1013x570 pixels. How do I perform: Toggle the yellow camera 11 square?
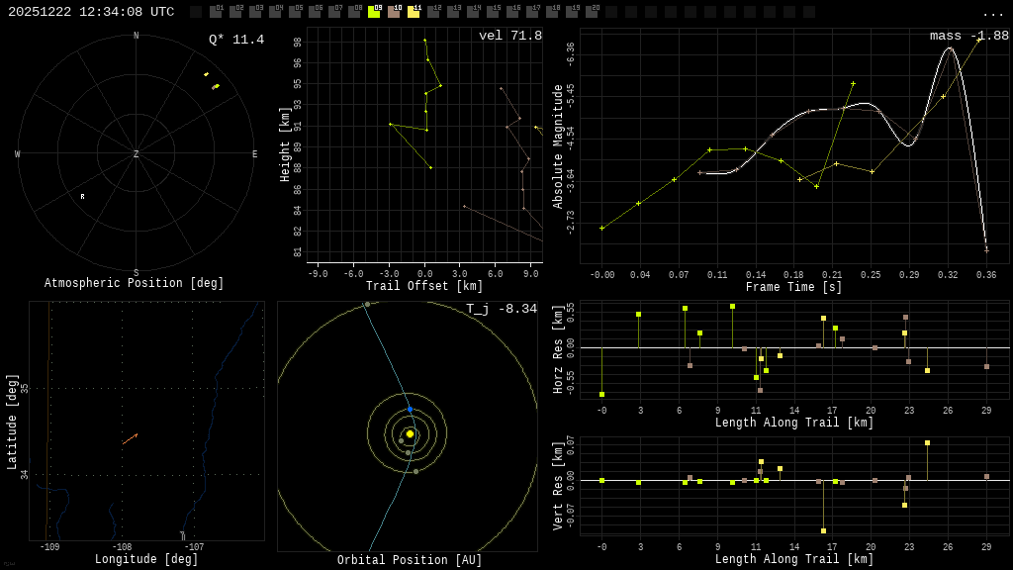point(413,12)
